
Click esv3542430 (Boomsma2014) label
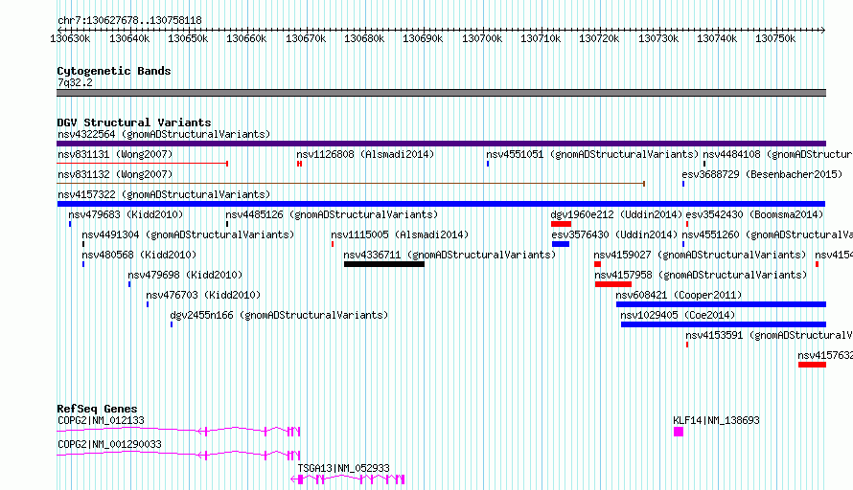[x=754, y=214]
